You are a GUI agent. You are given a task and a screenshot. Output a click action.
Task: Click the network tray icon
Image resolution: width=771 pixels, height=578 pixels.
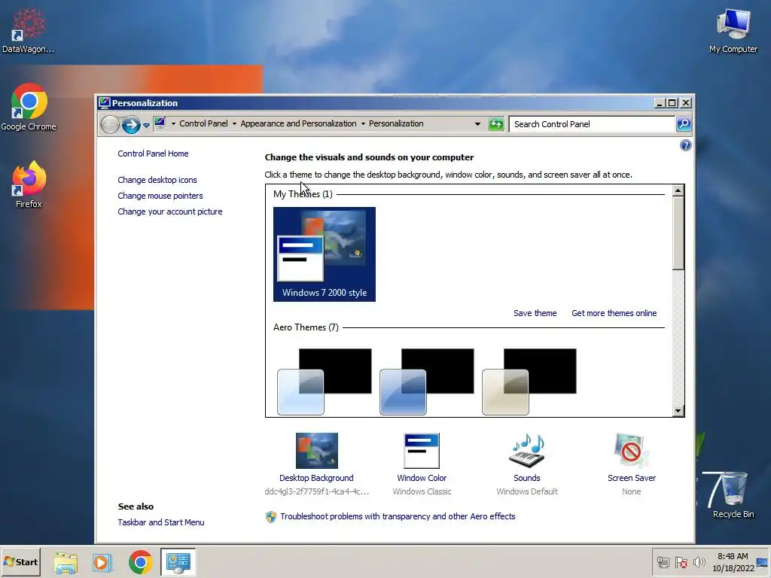[663, 562]
